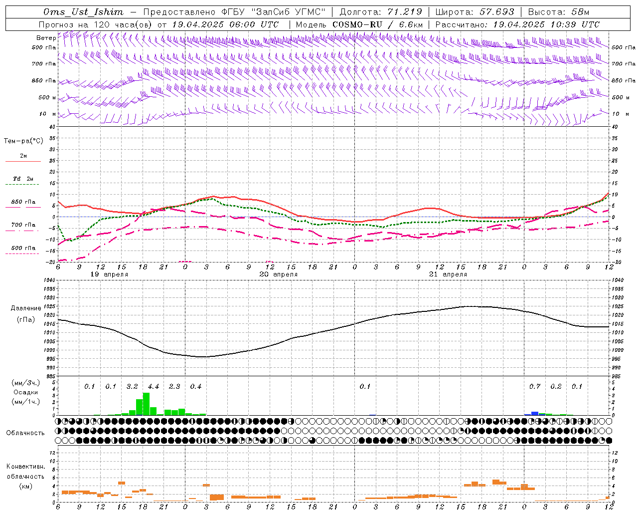Click the 20 апреля date label
This screenshot has width=638, height=511.
pos(279,274)
